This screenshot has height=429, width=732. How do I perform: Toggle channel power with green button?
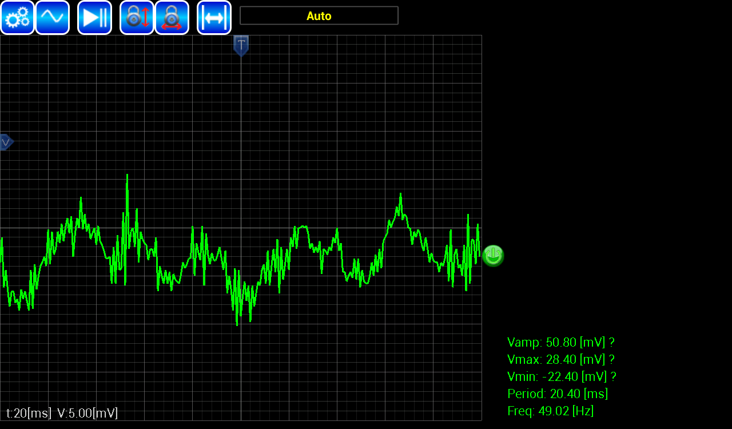pos(492,256)
